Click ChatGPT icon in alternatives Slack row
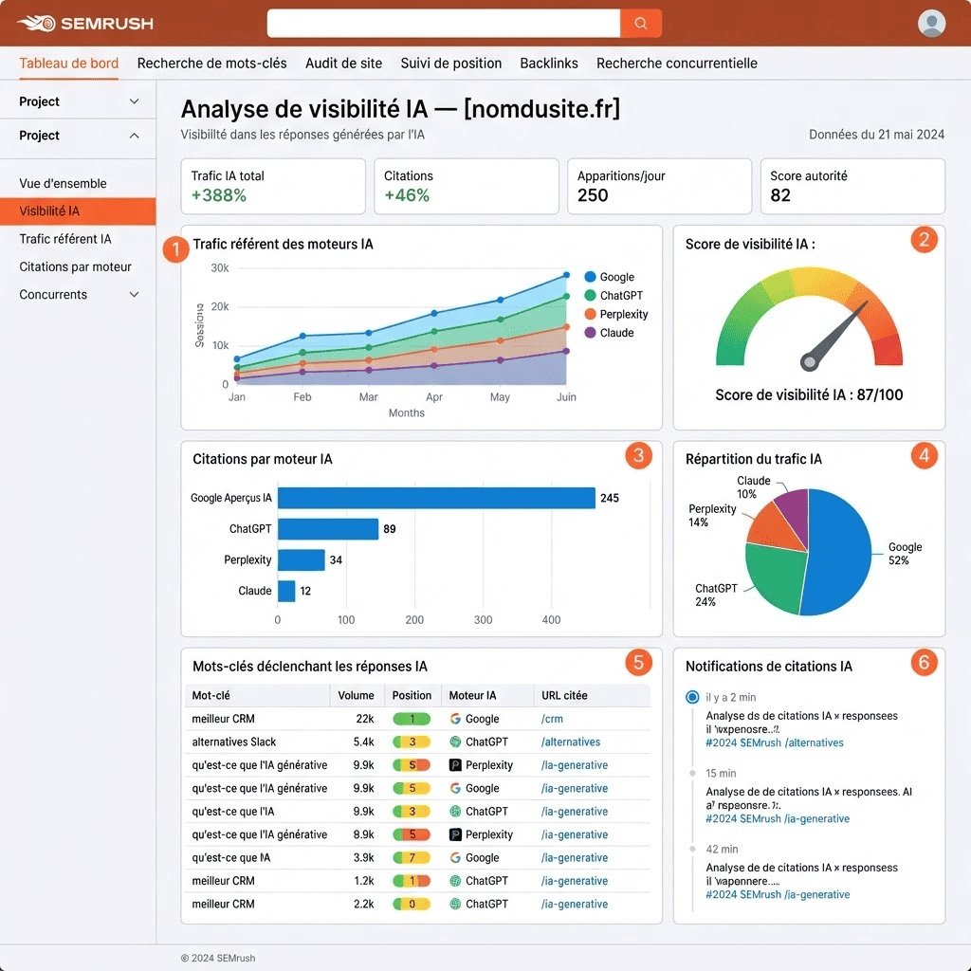 (455, 742)
